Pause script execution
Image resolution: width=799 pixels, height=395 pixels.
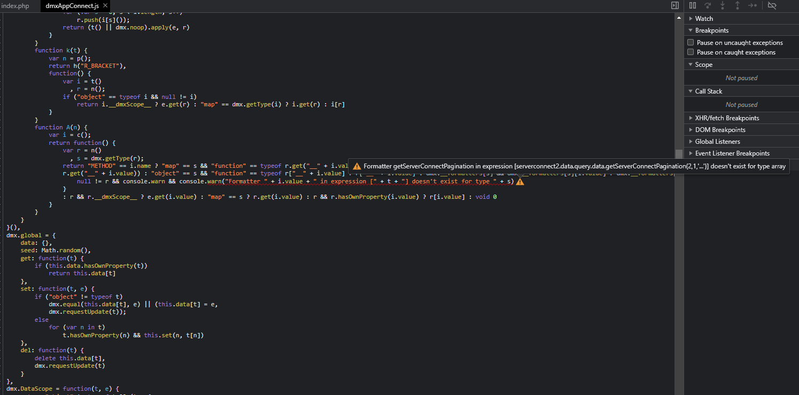693,5
